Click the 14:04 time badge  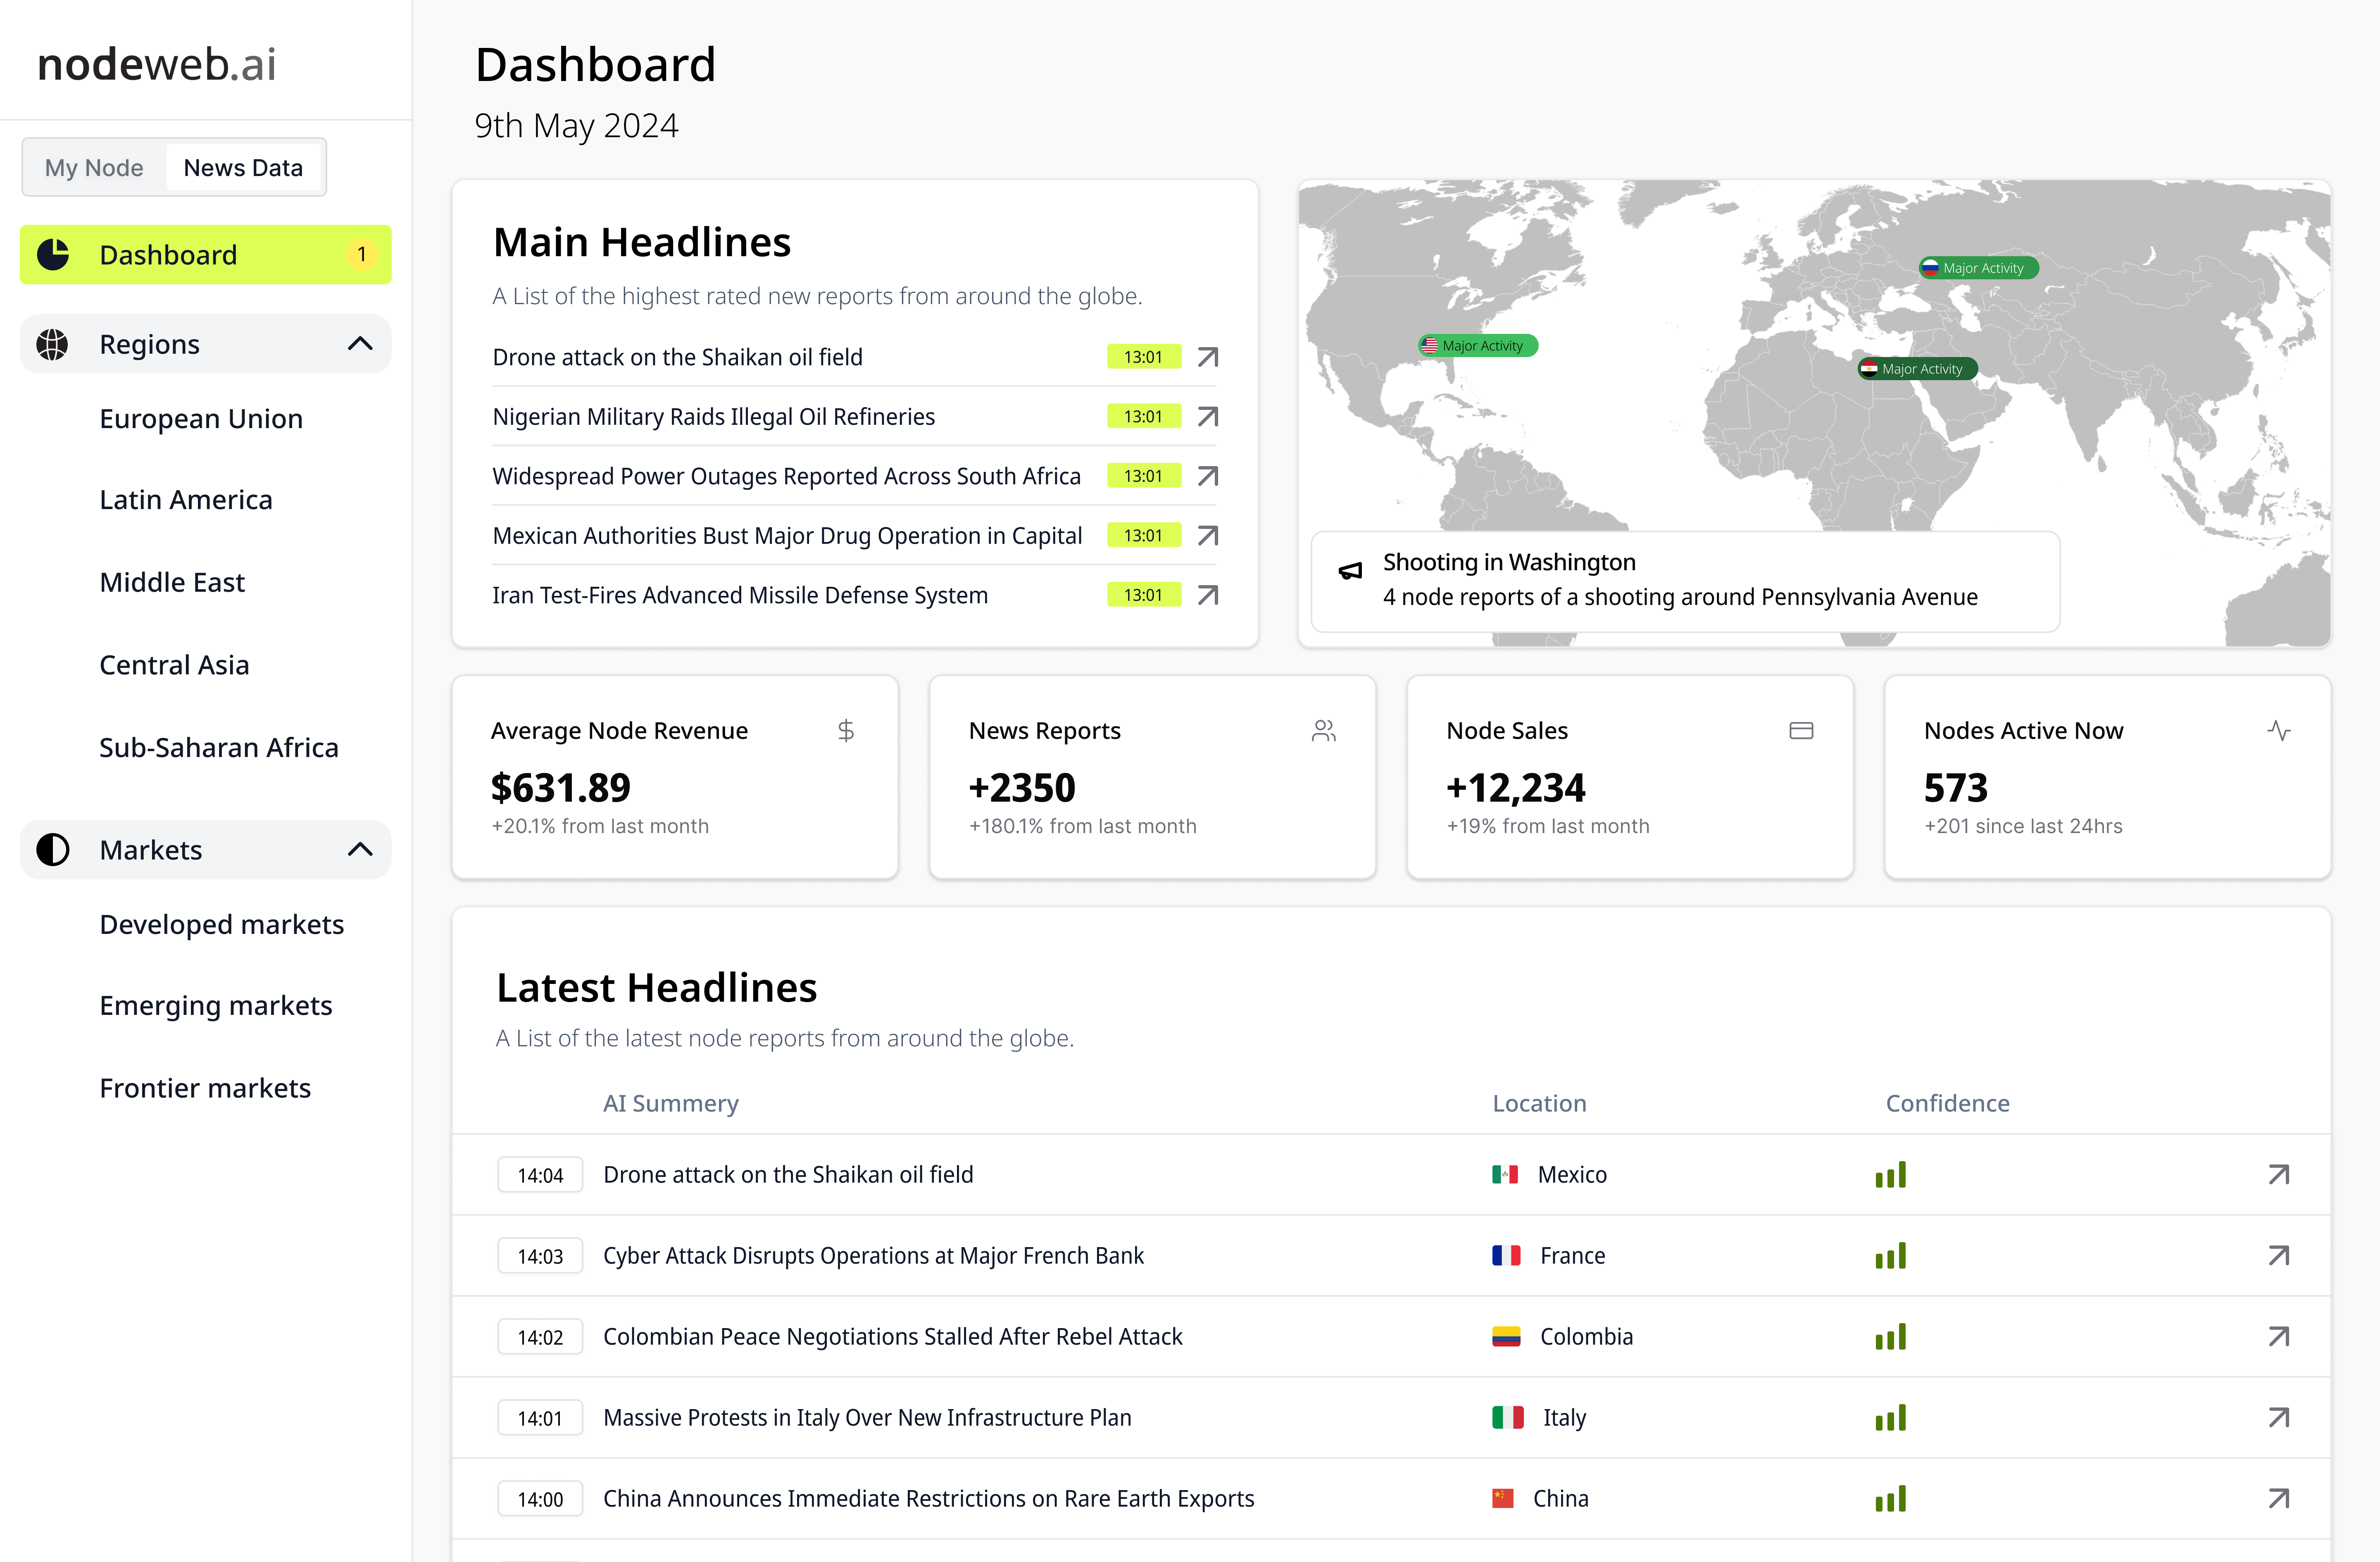pos(540,1175)
